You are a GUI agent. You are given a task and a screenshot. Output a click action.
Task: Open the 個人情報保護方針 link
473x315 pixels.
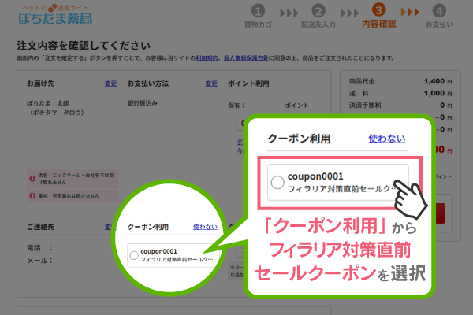246,57
